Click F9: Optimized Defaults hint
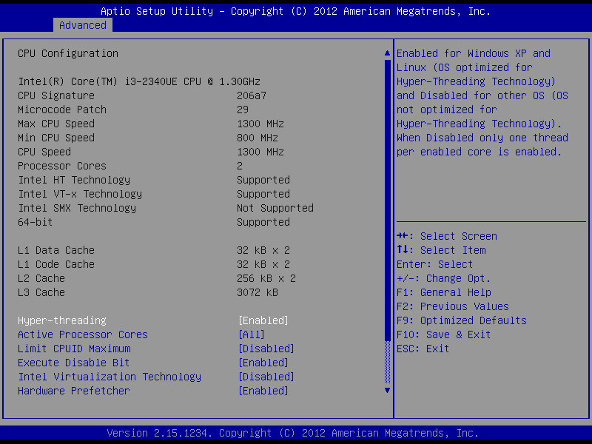Screen dimensions: 592x444 click(462, 320)
